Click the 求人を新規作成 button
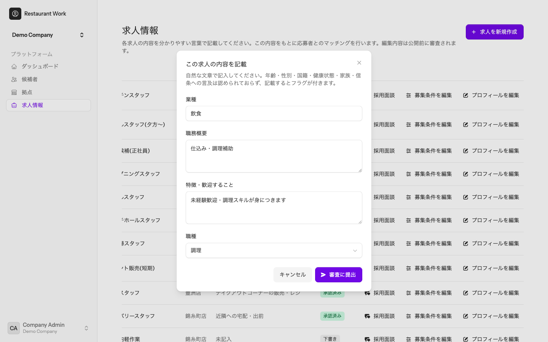This screenshot has height=342, width=548. [495, 32]
